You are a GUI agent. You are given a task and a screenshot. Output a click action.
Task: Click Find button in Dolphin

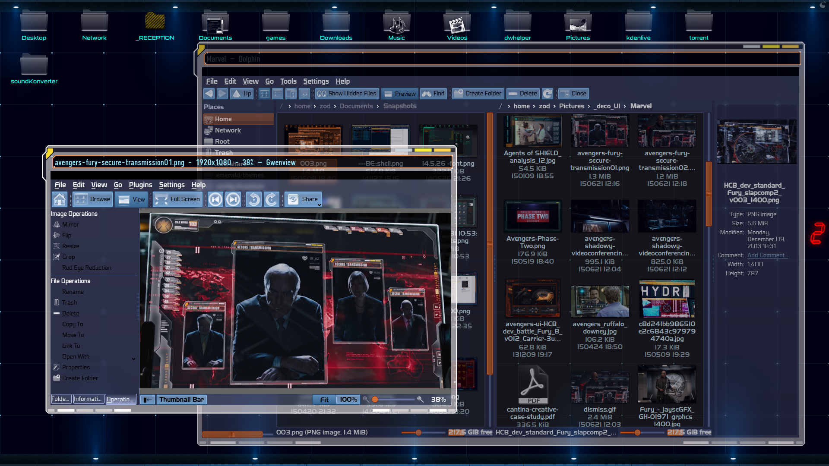click(433, 94)
